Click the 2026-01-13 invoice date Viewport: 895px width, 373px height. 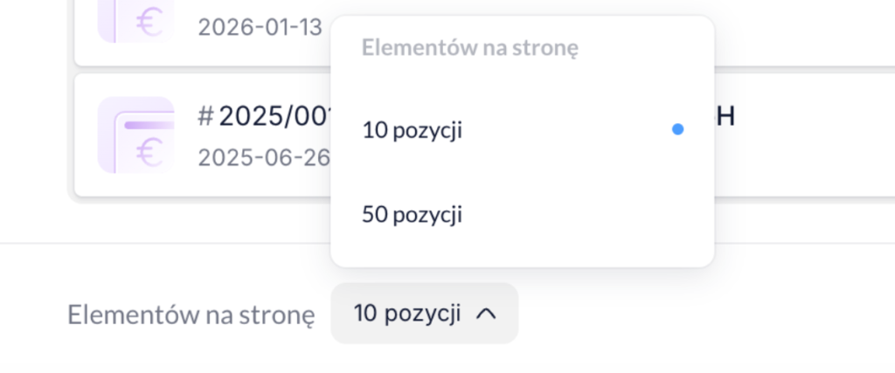click(260, 27)
